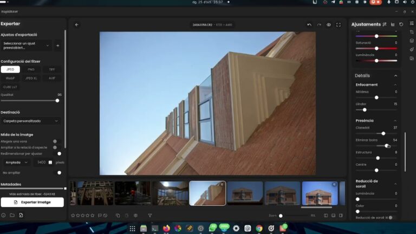Screen dimensions: 416x234
Task: Click the undo arrow icon
Action: tap(309, 25)
